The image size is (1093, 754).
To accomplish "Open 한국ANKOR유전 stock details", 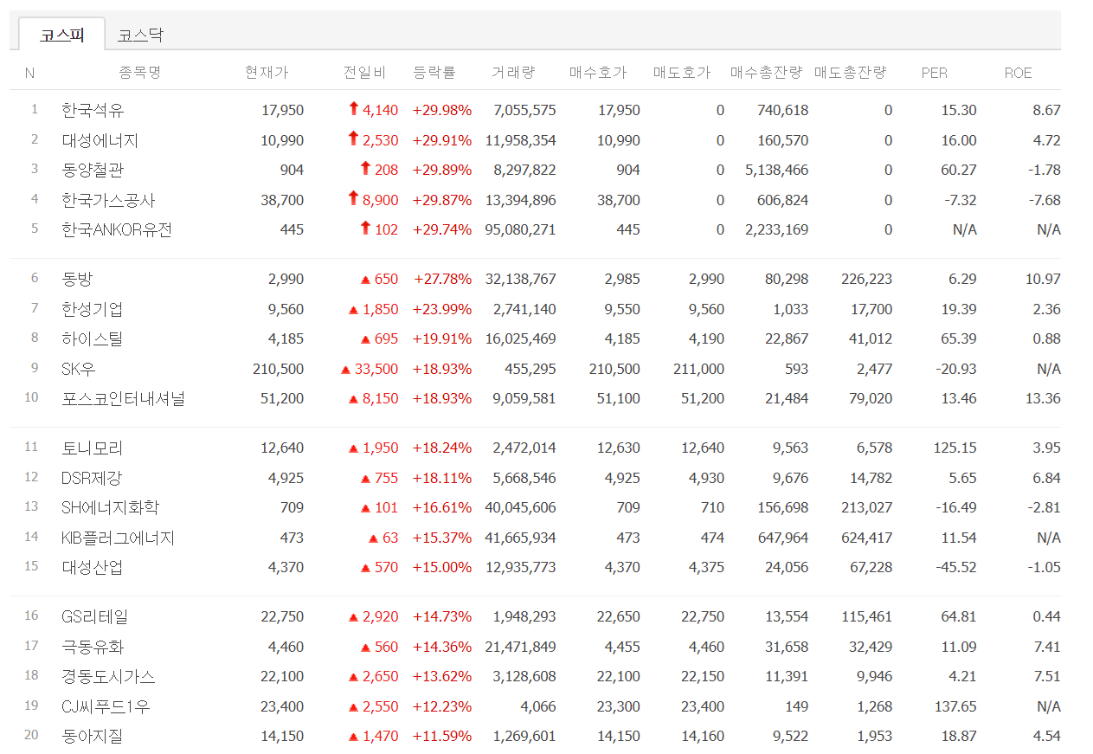I will (x=117, y=230).
